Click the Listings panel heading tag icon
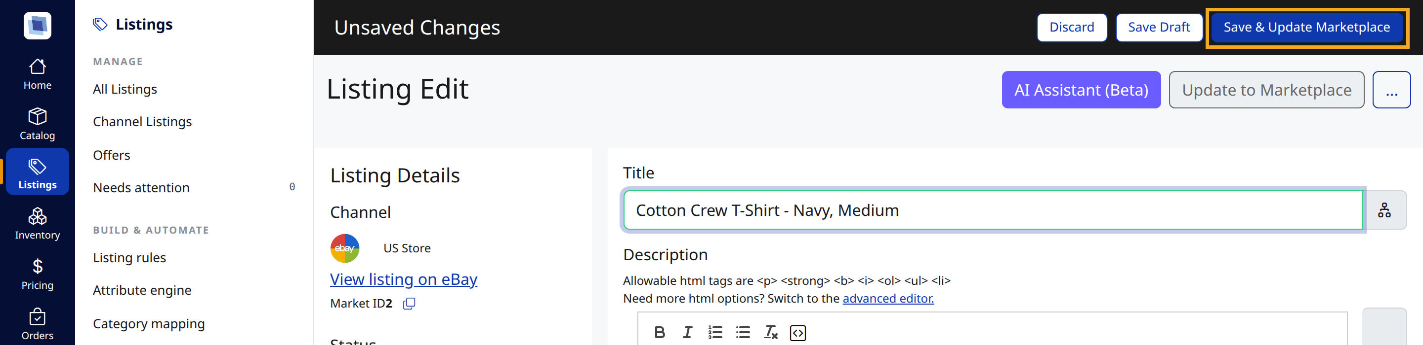1423x345 pixels. tap(100, 24)
